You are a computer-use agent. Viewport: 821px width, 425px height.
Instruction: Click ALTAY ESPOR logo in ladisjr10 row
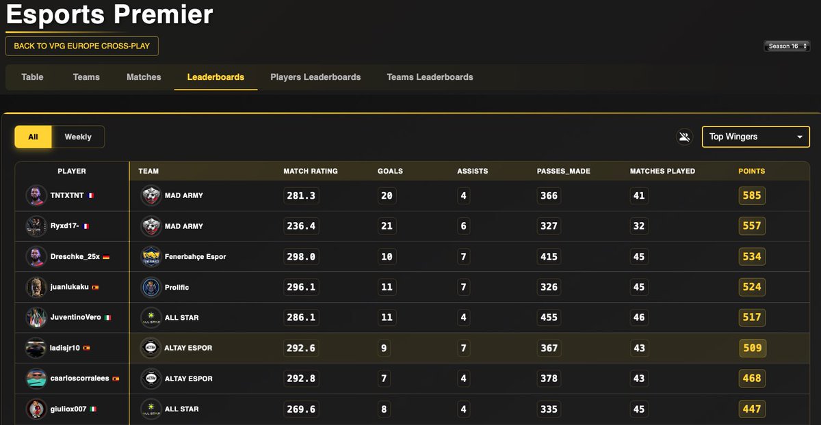(x=151, y=348)
